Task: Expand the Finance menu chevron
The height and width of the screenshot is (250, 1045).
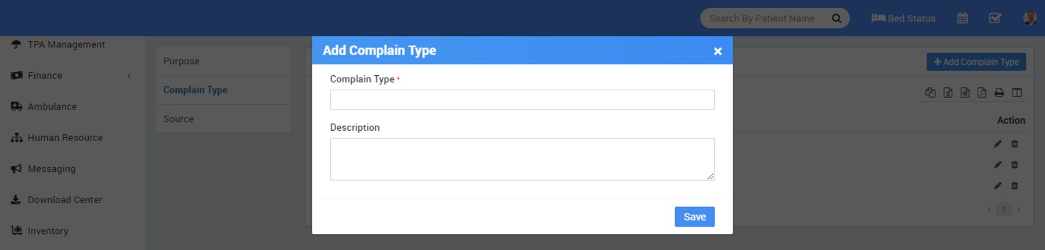Action: pos(129,76)
